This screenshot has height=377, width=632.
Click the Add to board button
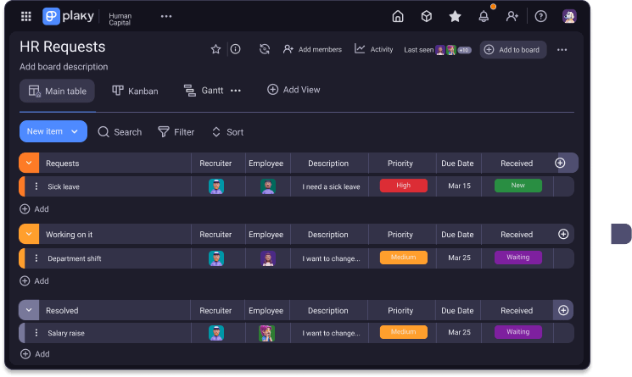tap(512, 50)
